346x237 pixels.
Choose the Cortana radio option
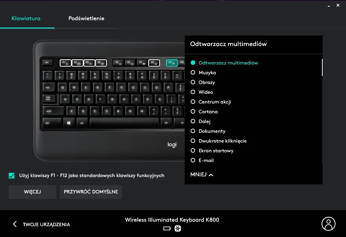[x=193, y=112]
